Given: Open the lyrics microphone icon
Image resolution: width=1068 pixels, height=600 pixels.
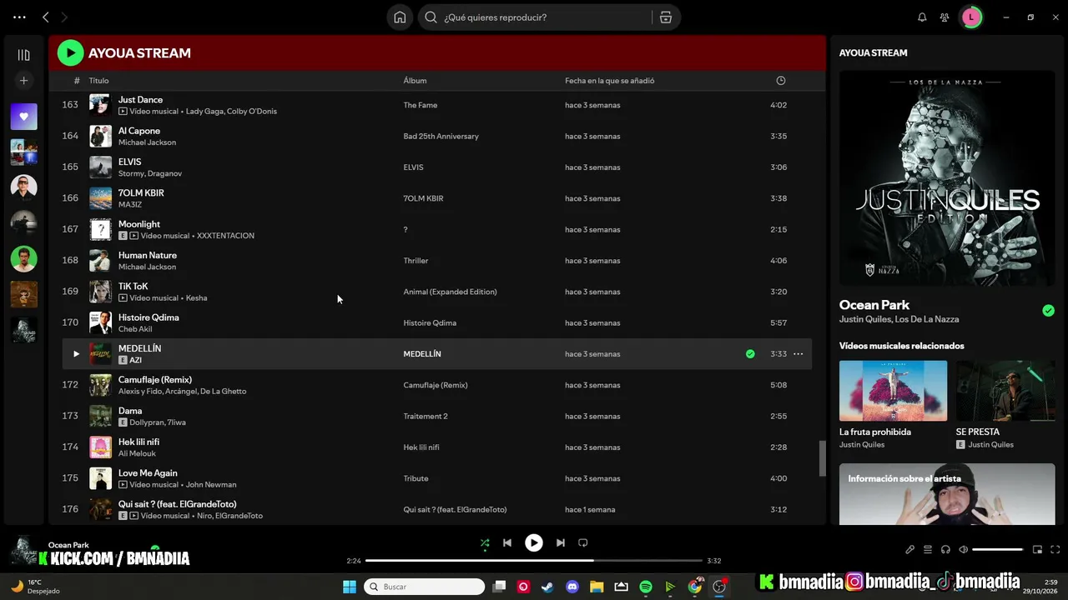Looking at the screenshot, I should [x=909, y=550].
